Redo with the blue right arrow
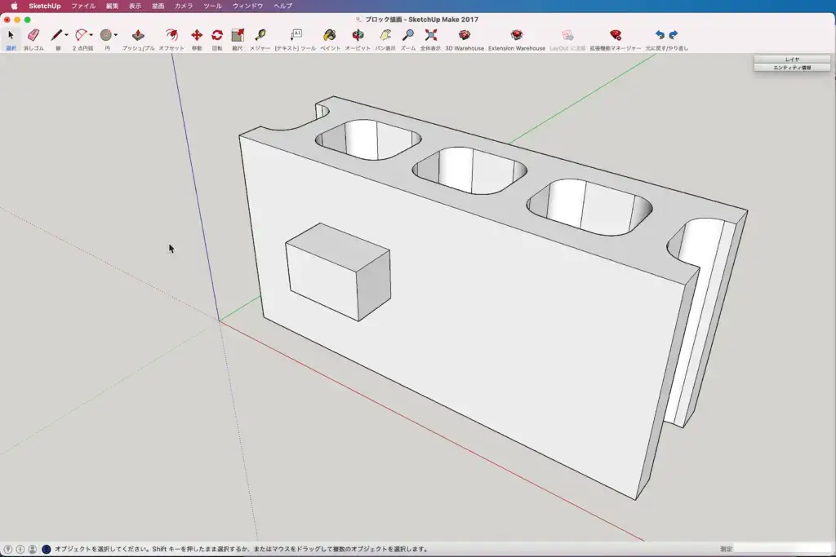This screenshot has height=557, width=836. coord(674,35)
